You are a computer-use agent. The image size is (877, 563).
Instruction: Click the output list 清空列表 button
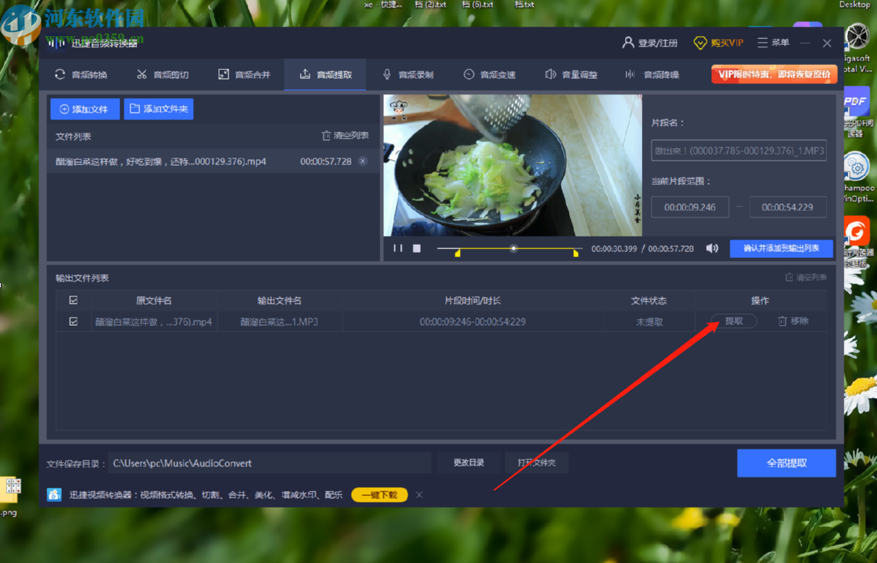pos(806,277)
